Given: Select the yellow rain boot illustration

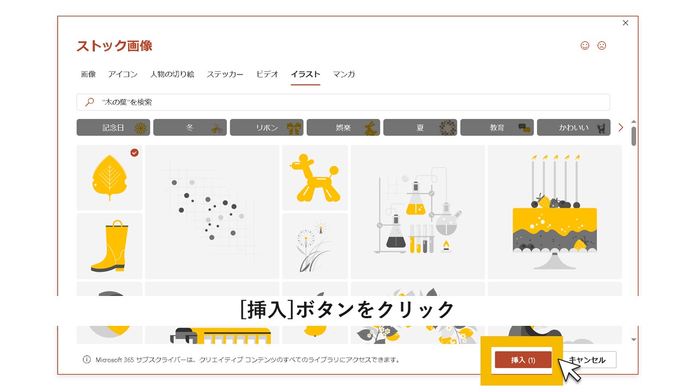Looking at the screenshot, I should click(109, 245).
